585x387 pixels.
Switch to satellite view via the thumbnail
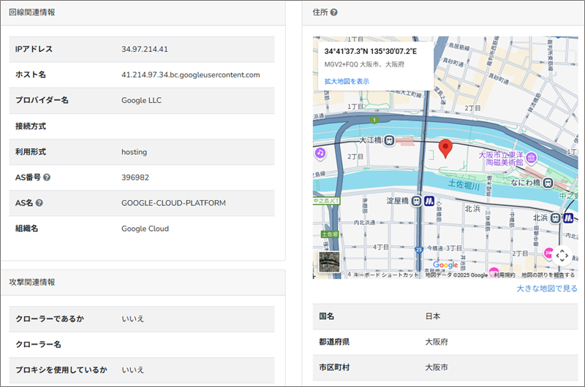(x=329, y=264)
